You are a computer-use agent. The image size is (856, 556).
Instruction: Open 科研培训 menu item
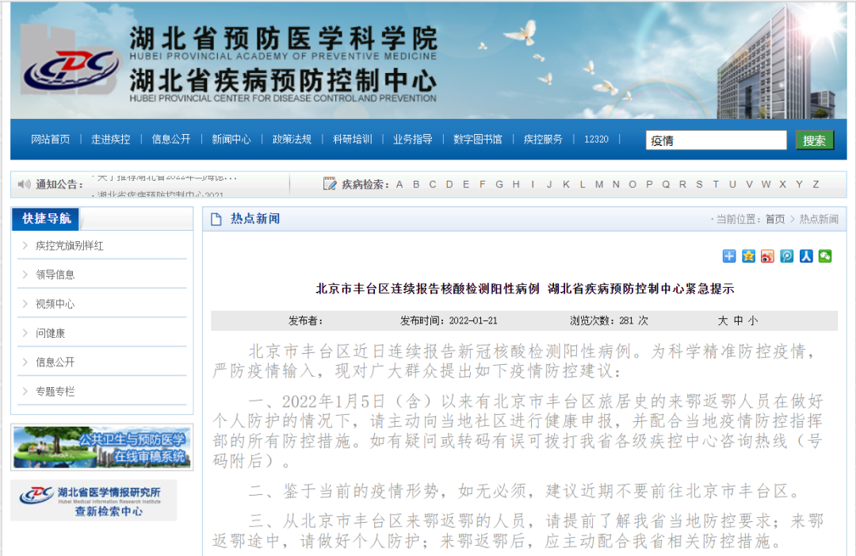click(353, 140)
